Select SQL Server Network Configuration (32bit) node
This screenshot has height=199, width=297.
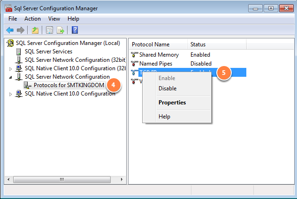tap(75, 60)
